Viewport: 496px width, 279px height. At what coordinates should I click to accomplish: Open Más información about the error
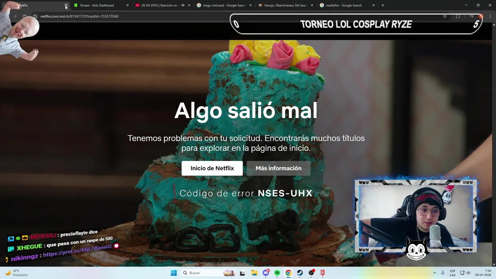278,168
